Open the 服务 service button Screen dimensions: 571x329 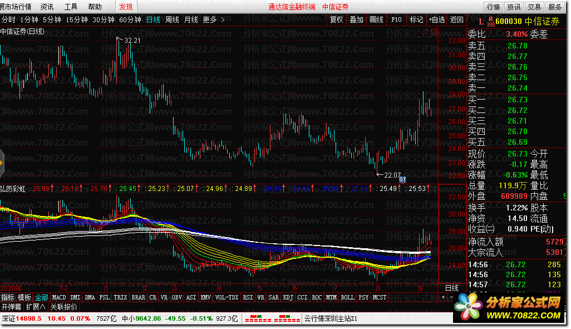[x=555, y=7]
